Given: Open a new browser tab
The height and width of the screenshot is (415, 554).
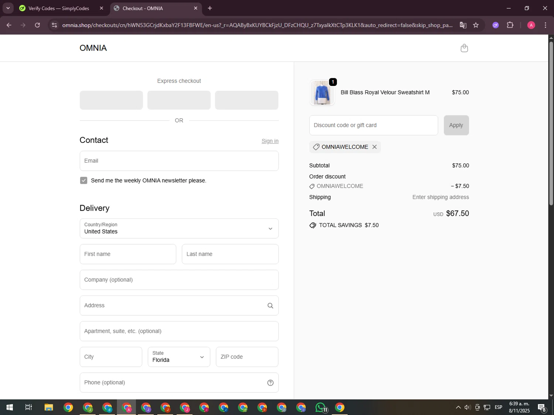Looking at the screenshot, I should 210,8.
